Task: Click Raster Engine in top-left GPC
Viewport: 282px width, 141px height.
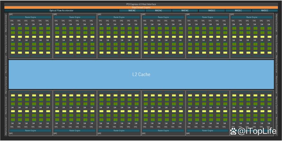Action: (x=30, y=17)
